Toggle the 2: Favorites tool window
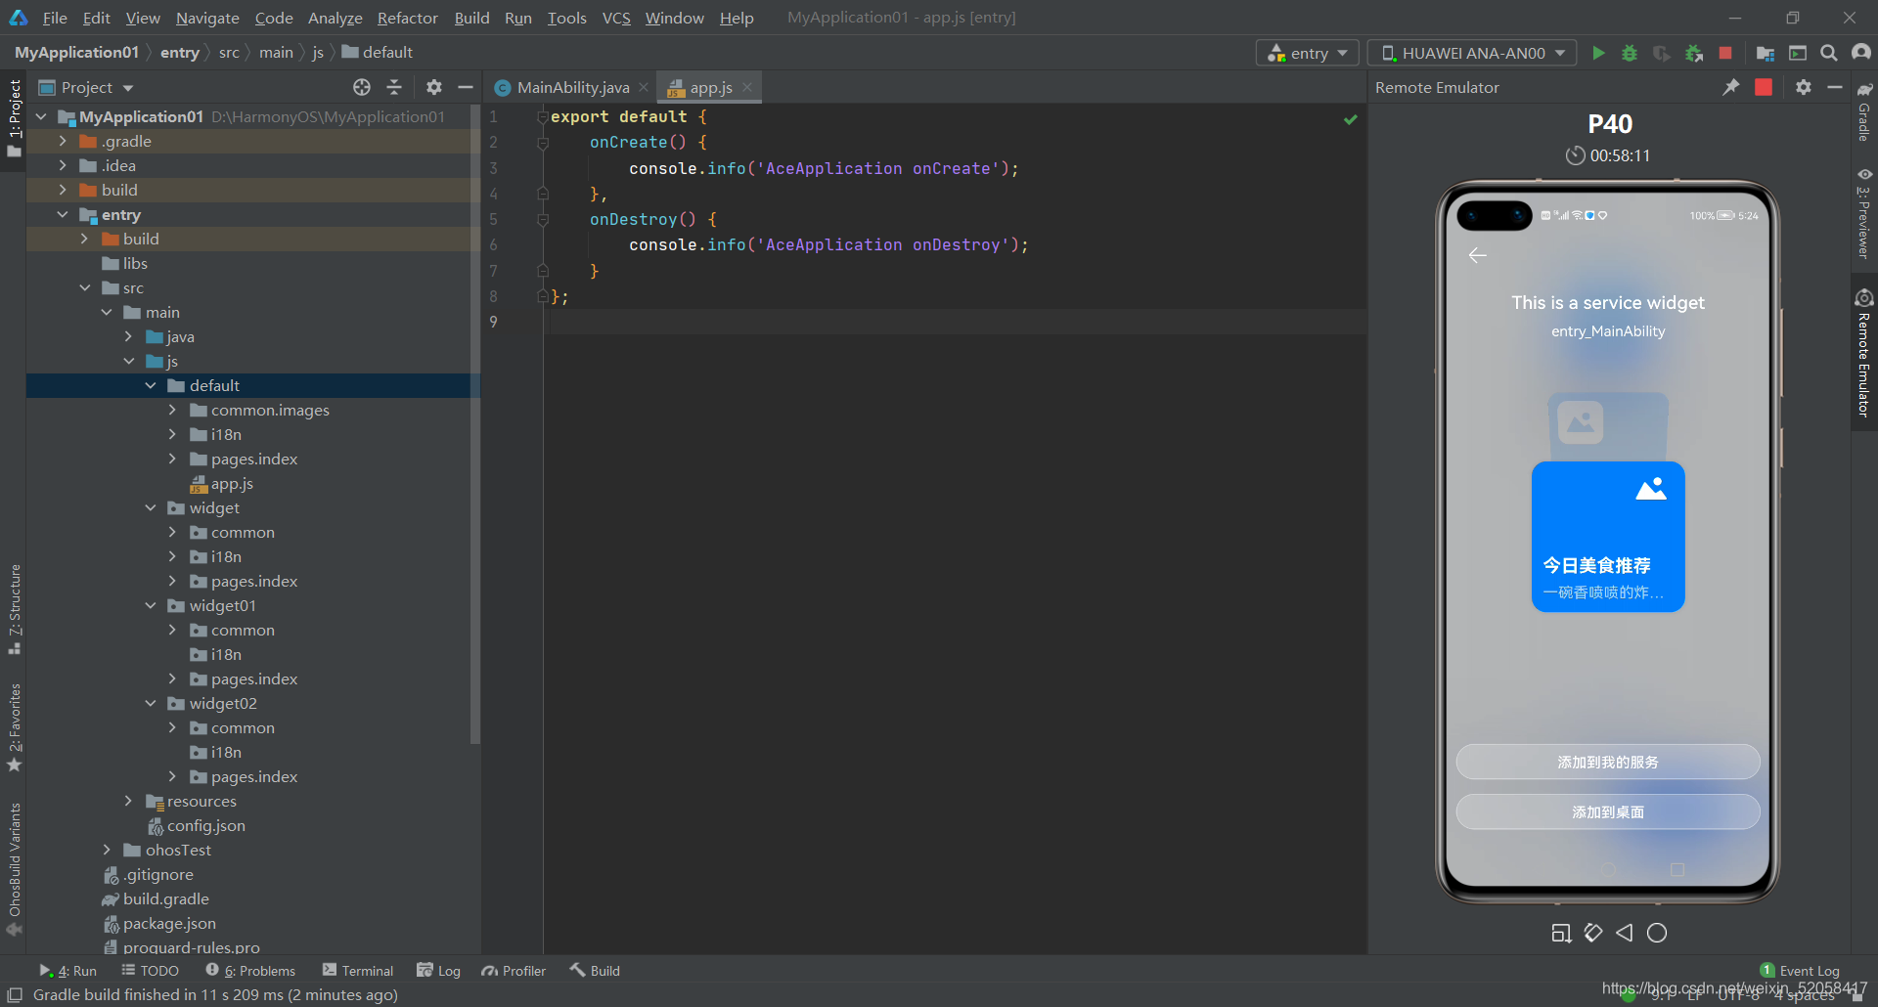Viewport: 1878px width, 1007px height. tap(14, 727)
